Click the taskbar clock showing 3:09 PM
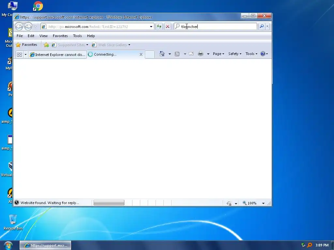The width and height of the screenshot is (334, 250). pyautogui.click(x=322, y=245)
